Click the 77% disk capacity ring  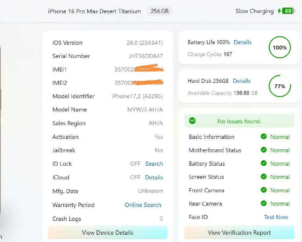(280, 86)
